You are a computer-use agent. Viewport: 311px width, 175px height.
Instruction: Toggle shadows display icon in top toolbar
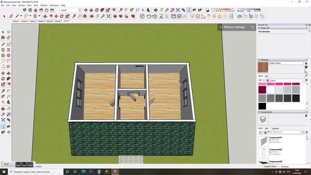pyautogui.click(x=207, y=10)
